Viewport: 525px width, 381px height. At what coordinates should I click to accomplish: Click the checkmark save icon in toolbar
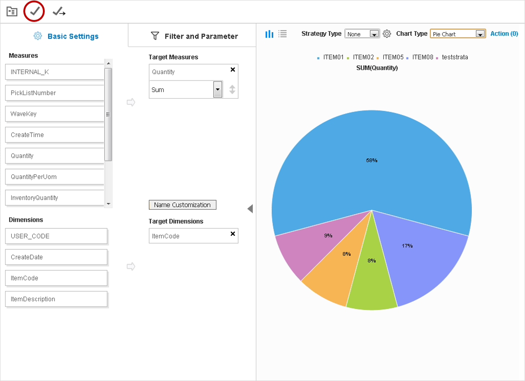(x=34, y=12)
